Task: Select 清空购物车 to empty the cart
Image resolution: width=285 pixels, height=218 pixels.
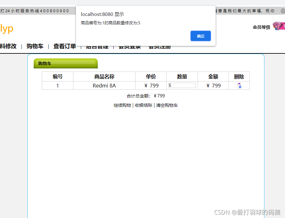Action: 167,105
